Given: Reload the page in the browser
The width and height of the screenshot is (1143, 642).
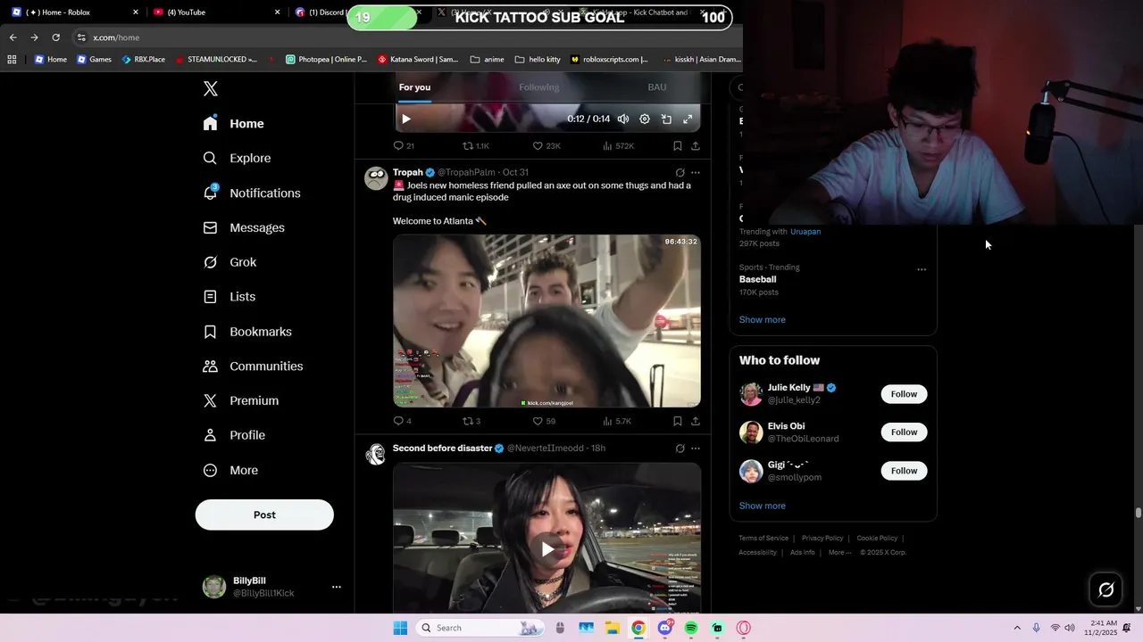Looking at the screenshot, I should pos(55,37).
